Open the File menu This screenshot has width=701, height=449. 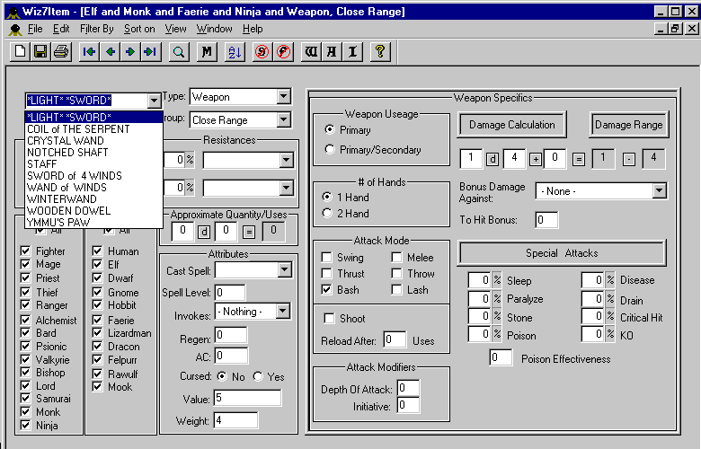click(35, 29)
